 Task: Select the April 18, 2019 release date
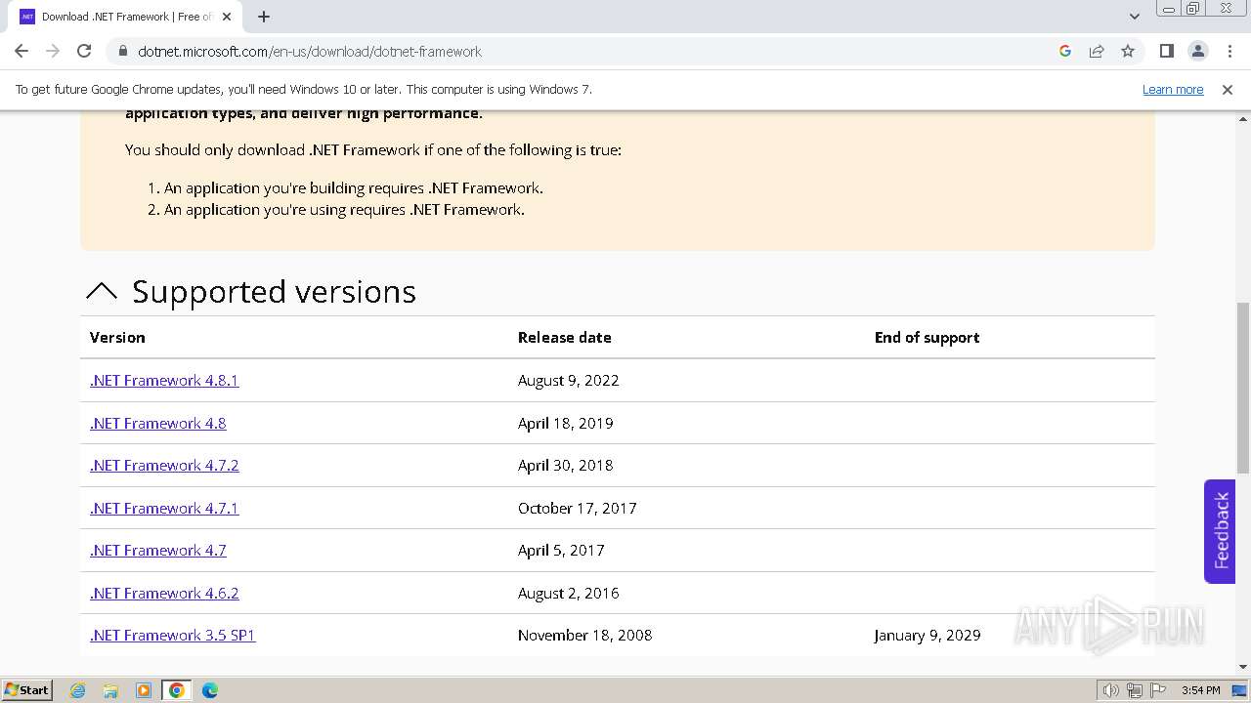click(566, 423)
